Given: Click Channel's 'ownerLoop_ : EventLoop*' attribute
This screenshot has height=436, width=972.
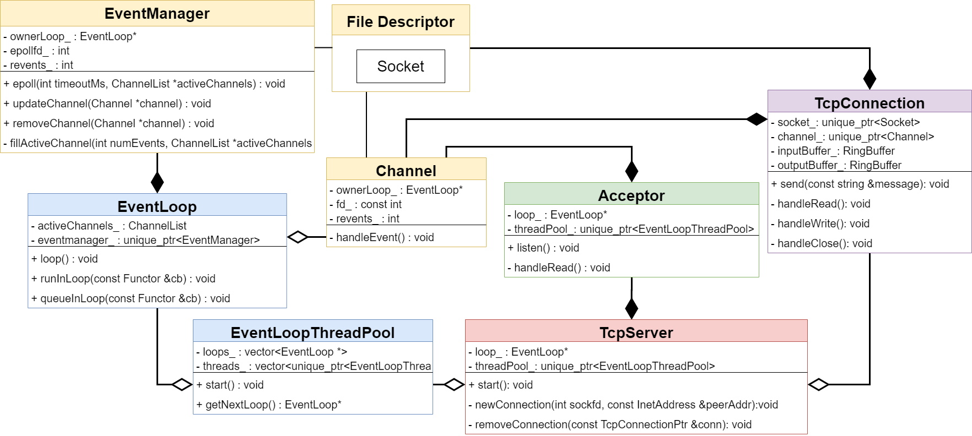Looking at the screenshot, I should click(396, 190).
